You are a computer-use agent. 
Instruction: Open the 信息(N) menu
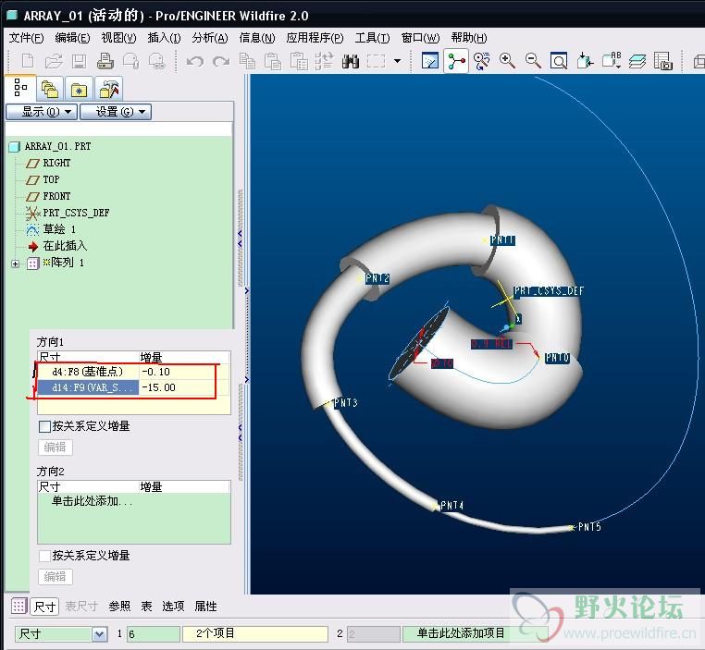coord(256,38)
